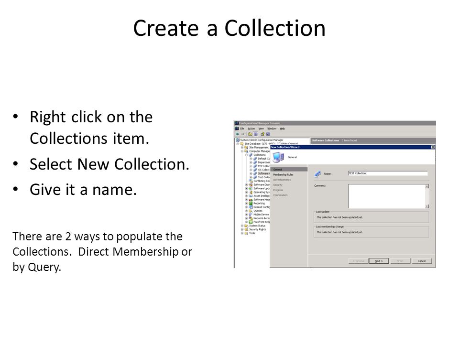
Task: Open the Help menu
Action: [x=282, y=129]
